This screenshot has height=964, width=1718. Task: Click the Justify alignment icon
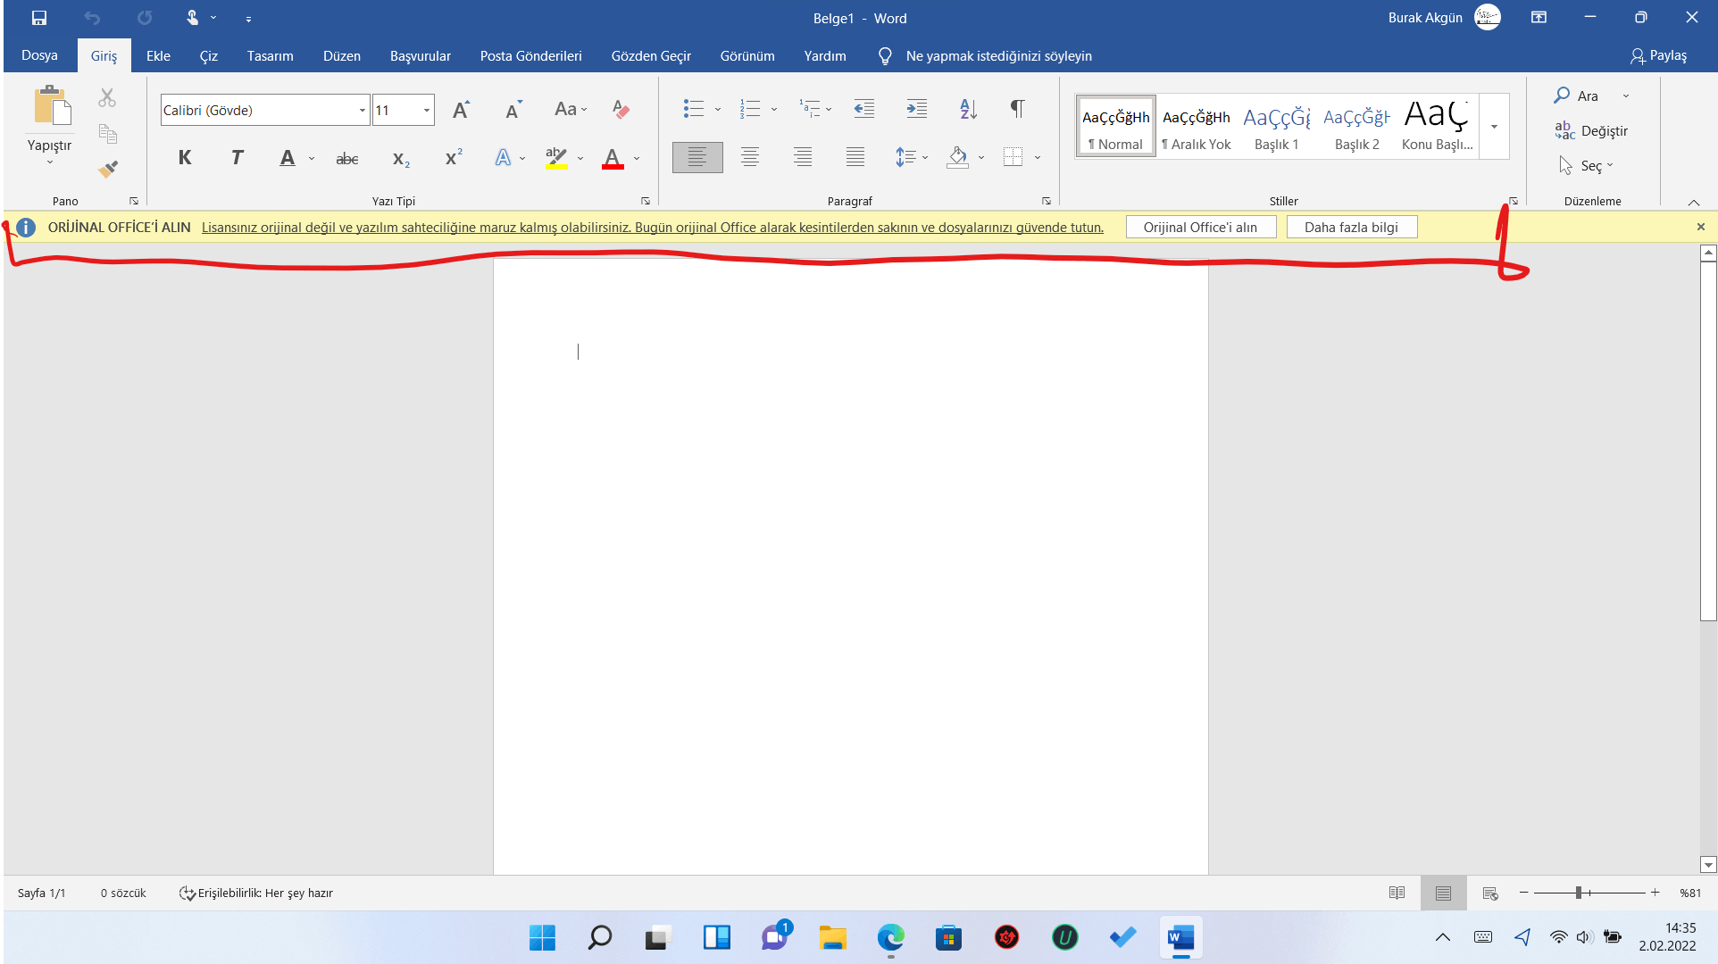point(855,158)
